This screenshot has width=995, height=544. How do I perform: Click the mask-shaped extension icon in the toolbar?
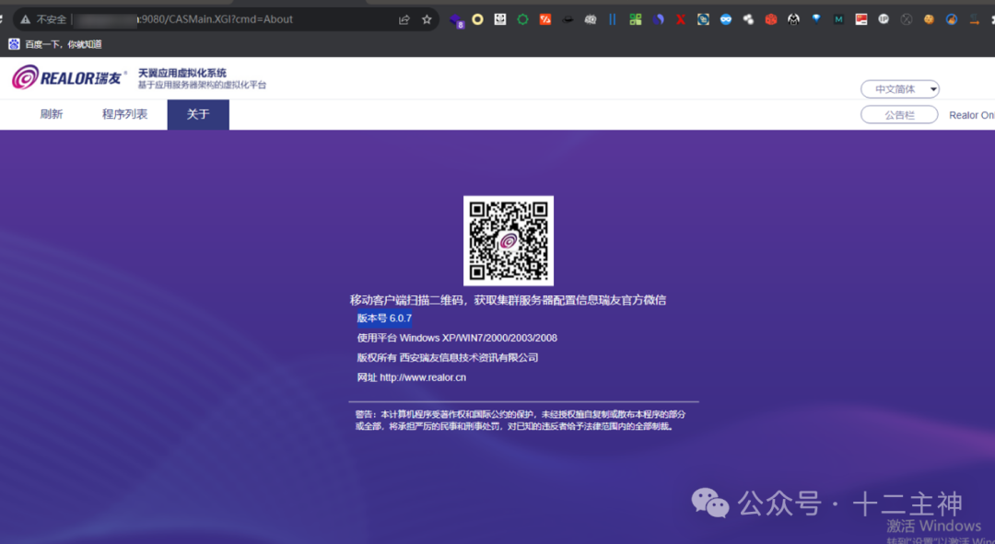coord(724,18)
